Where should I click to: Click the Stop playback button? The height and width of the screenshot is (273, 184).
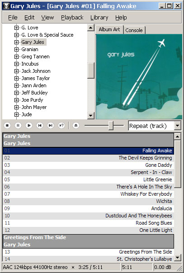coord(7,125)
